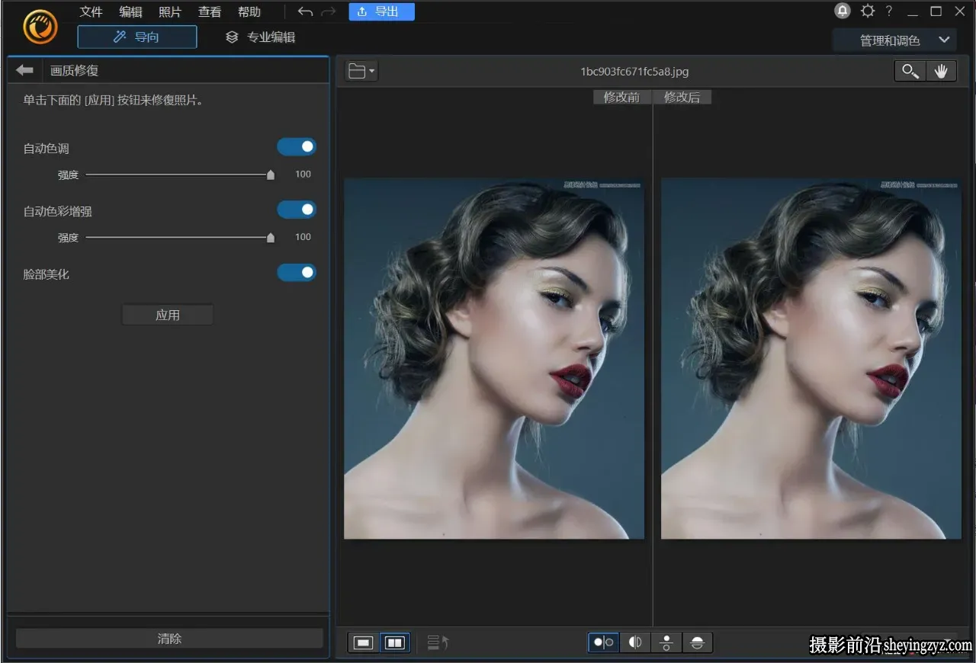Select the hand pan tool
The image size is (976, 663).
pyautogui.click(x=941, y=71)
